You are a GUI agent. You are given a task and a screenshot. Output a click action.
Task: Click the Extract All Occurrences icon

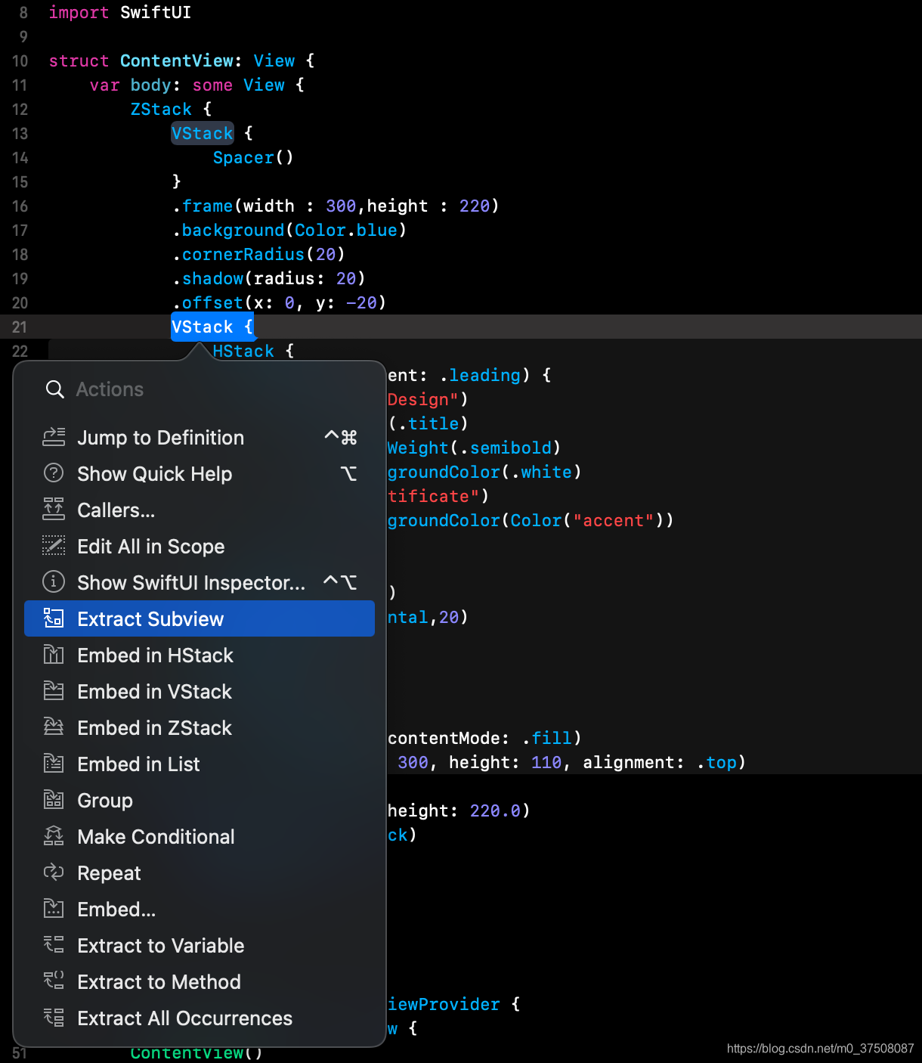(x=54, y=1018)
